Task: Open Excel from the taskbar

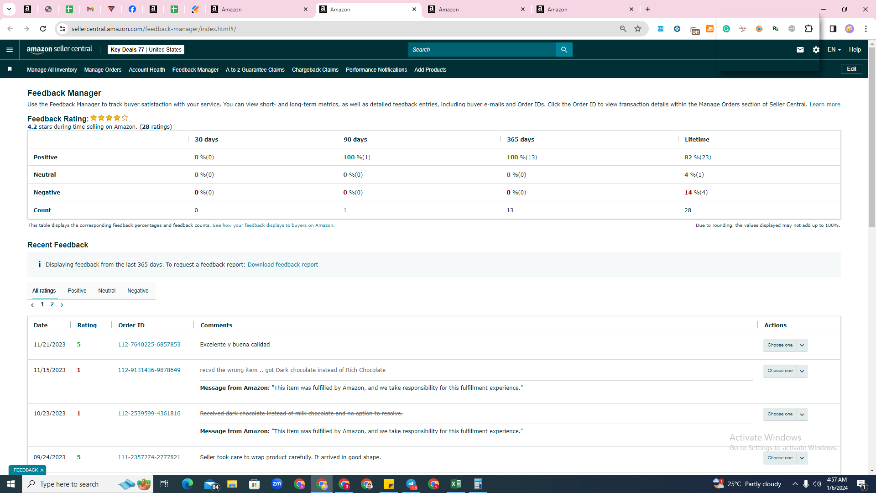Action: [x=456, y=484]
